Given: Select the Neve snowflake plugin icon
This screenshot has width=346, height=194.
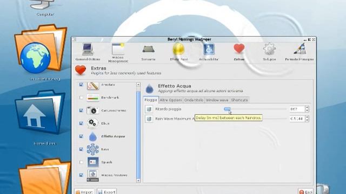Looking at the screenshot, I should (92, 149).
